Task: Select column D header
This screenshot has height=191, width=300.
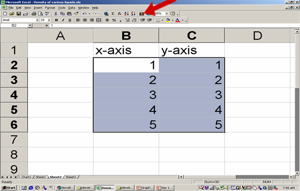Action: tap(257, 35)
